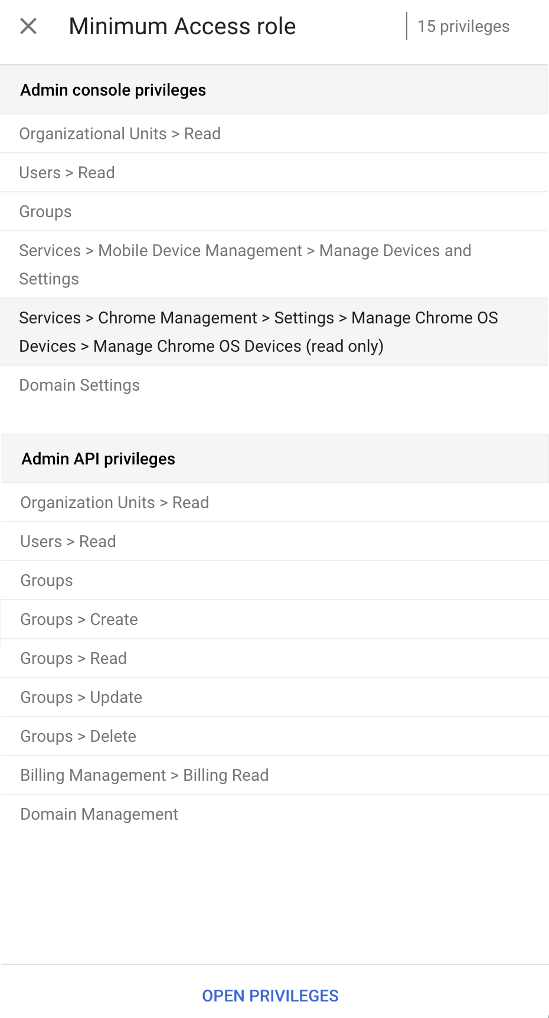Click Groups row under Admin API privileges
This screenshot has height=1018, width=549.
[47, 581]
